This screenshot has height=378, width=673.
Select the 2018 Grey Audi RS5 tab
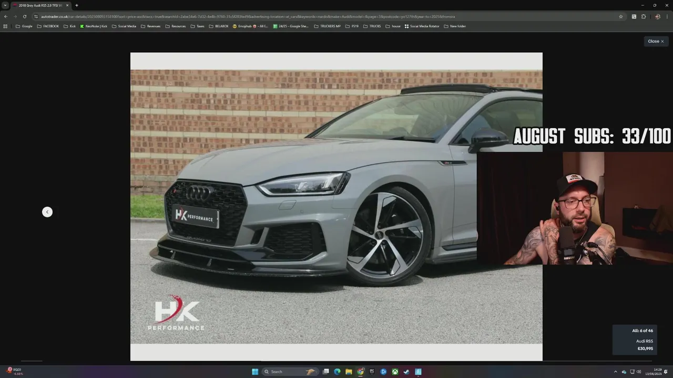coord(40,5)
